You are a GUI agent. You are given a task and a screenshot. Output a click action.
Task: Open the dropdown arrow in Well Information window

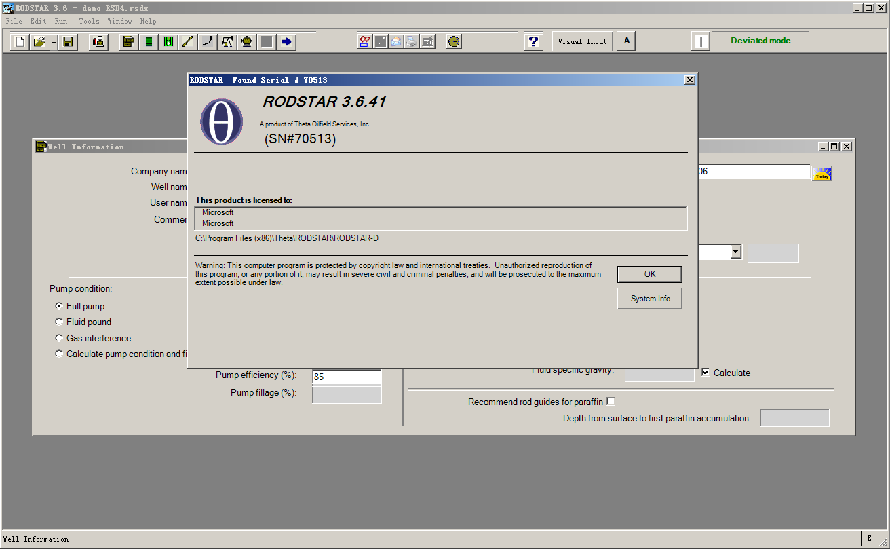coord(735,252)
